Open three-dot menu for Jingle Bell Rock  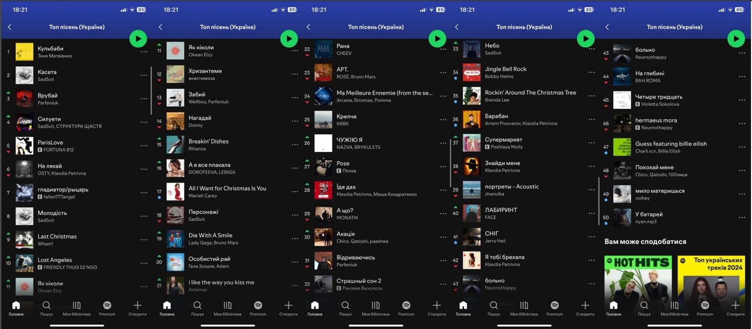click(x=592, y=72)
